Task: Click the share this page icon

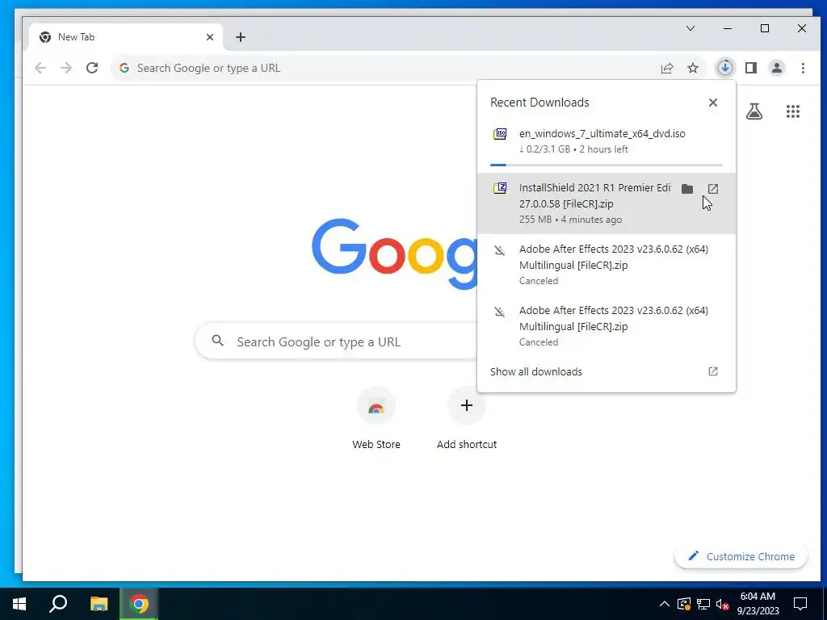Action: pyautogui.click(x=666, y=68)
